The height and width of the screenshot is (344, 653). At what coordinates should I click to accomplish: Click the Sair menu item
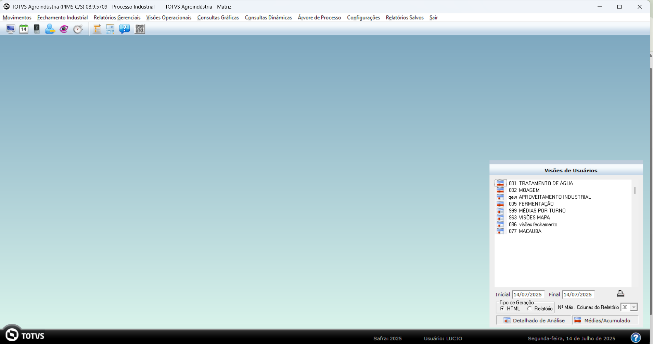pyautogui.click(x=434, y=17)
